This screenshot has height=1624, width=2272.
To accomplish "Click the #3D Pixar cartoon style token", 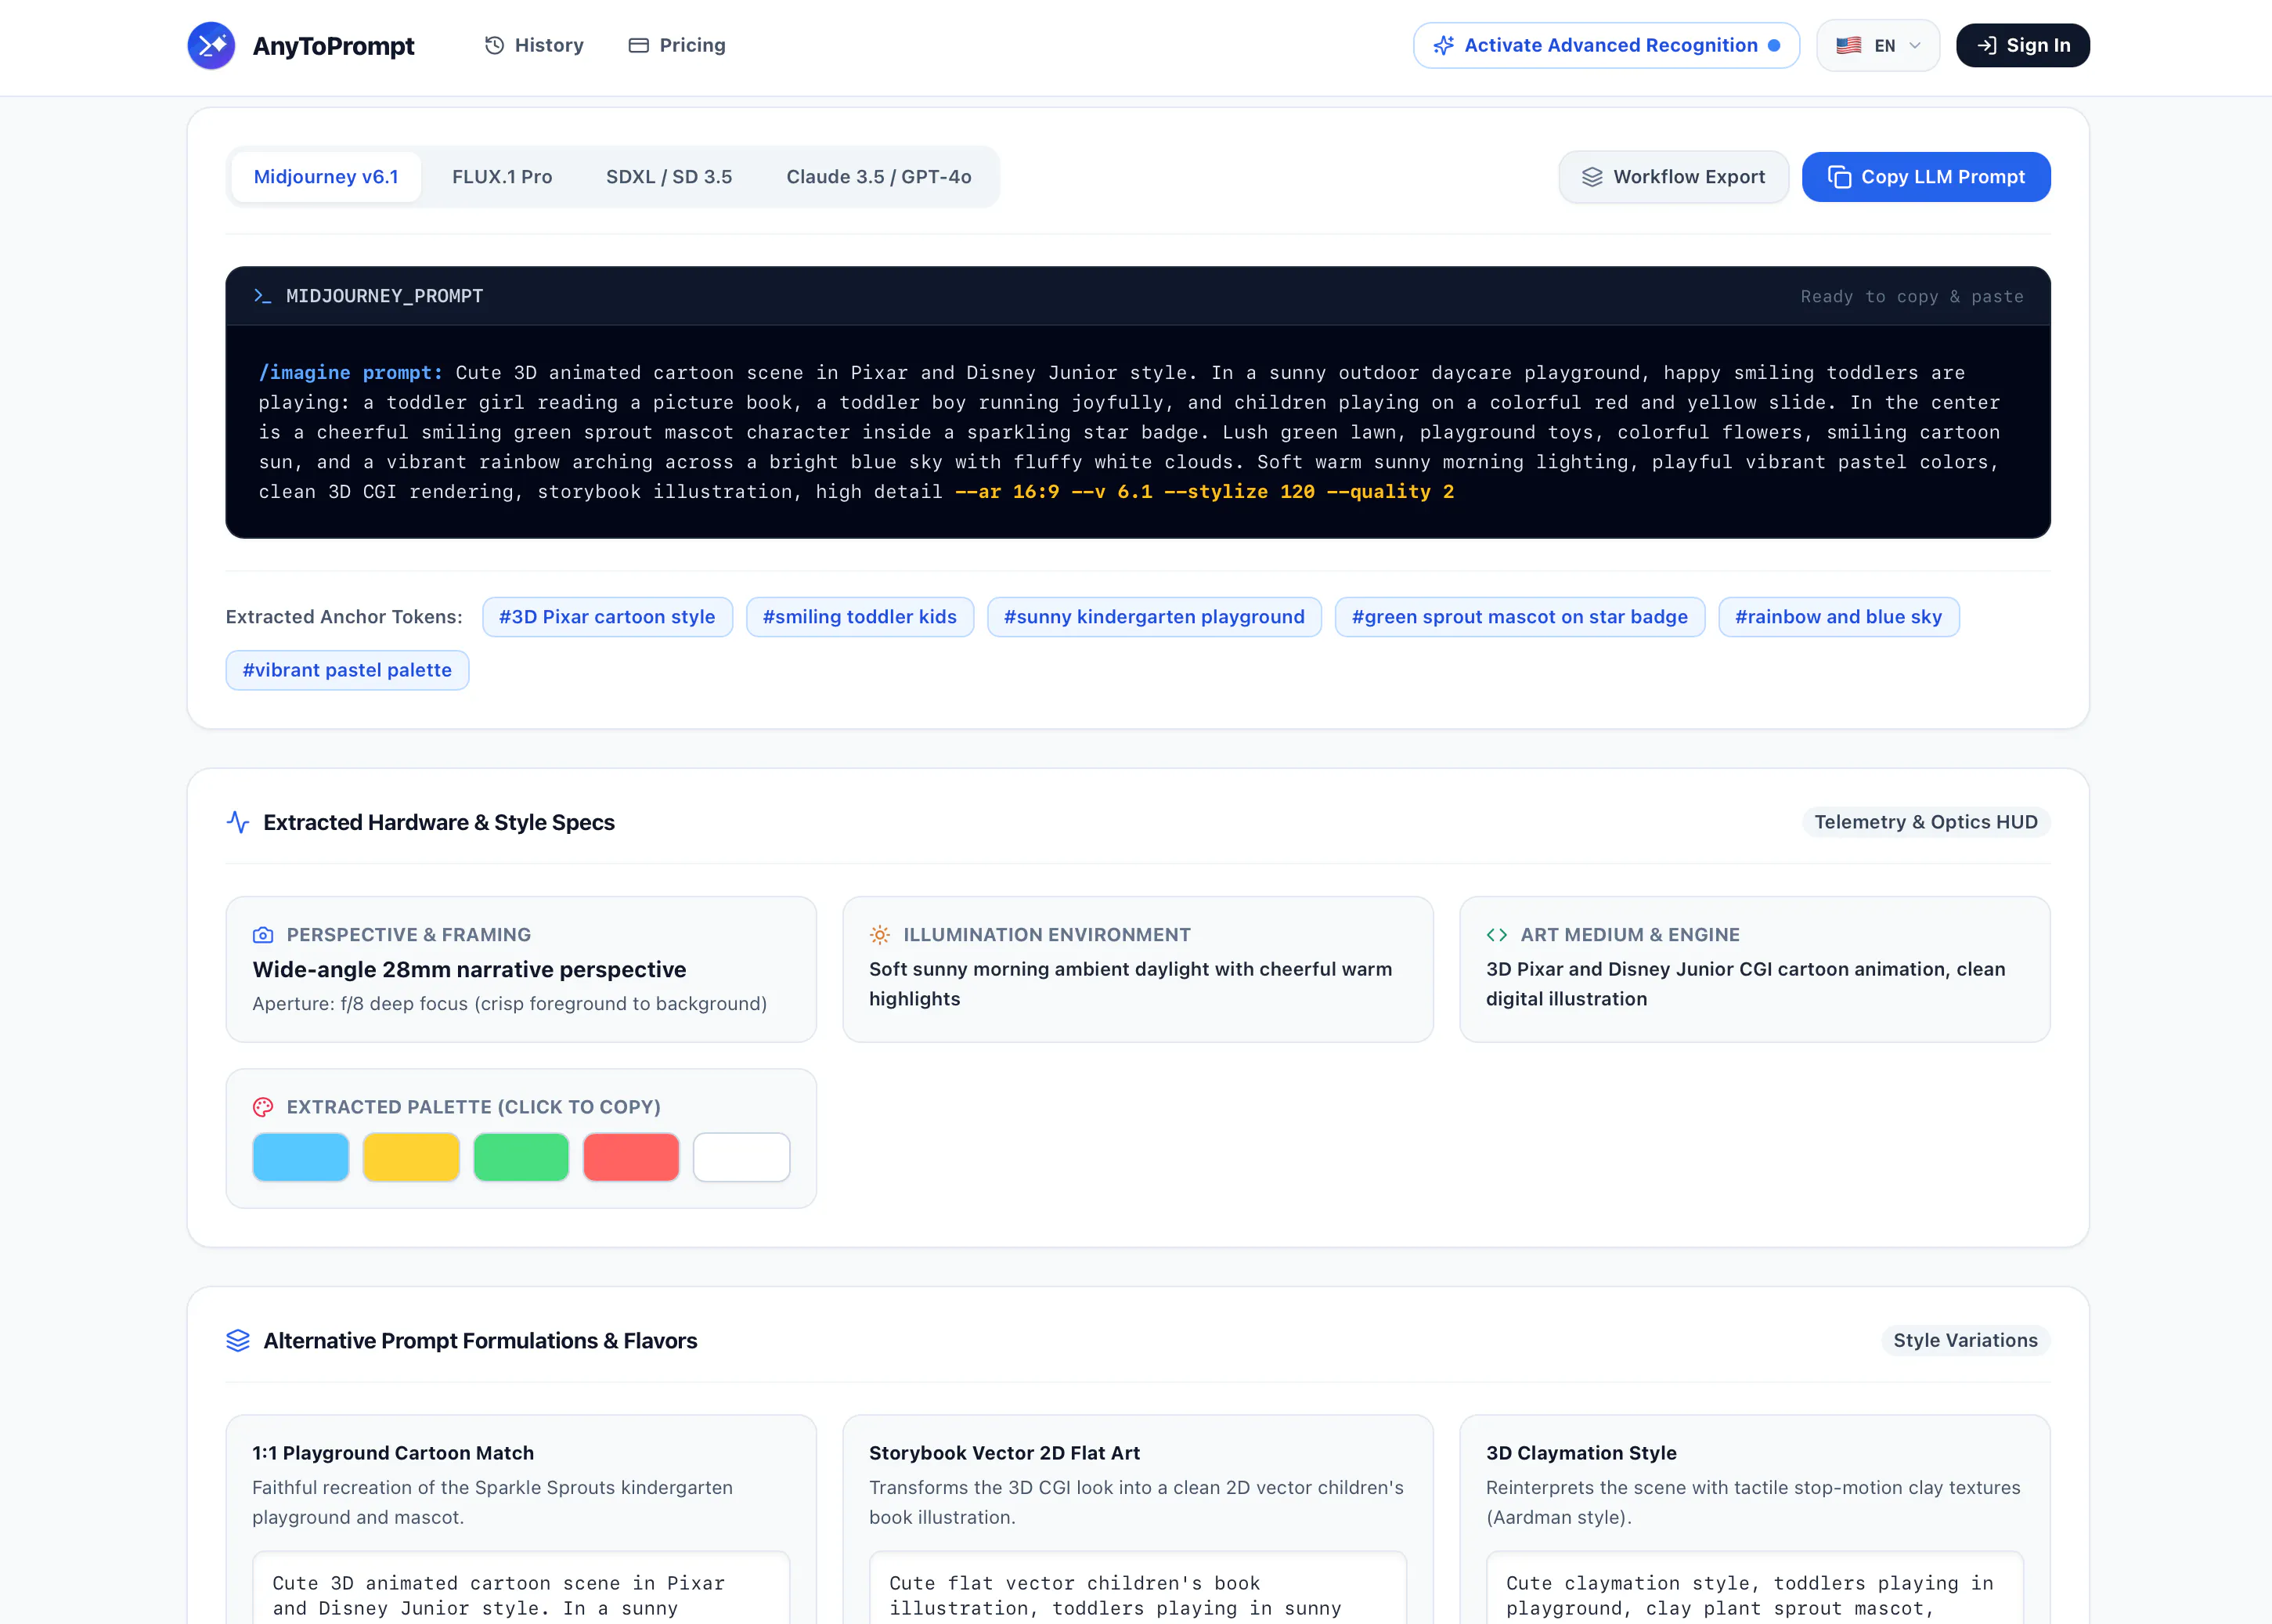I will (x=607, y=617).
